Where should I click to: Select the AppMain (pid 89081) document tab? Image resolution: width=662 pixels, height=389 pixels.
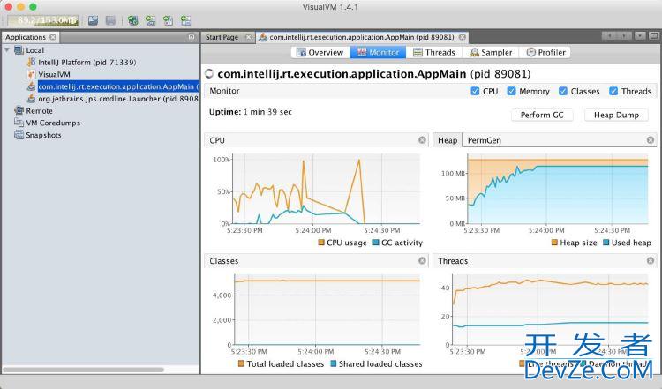[x=361, y=37]
